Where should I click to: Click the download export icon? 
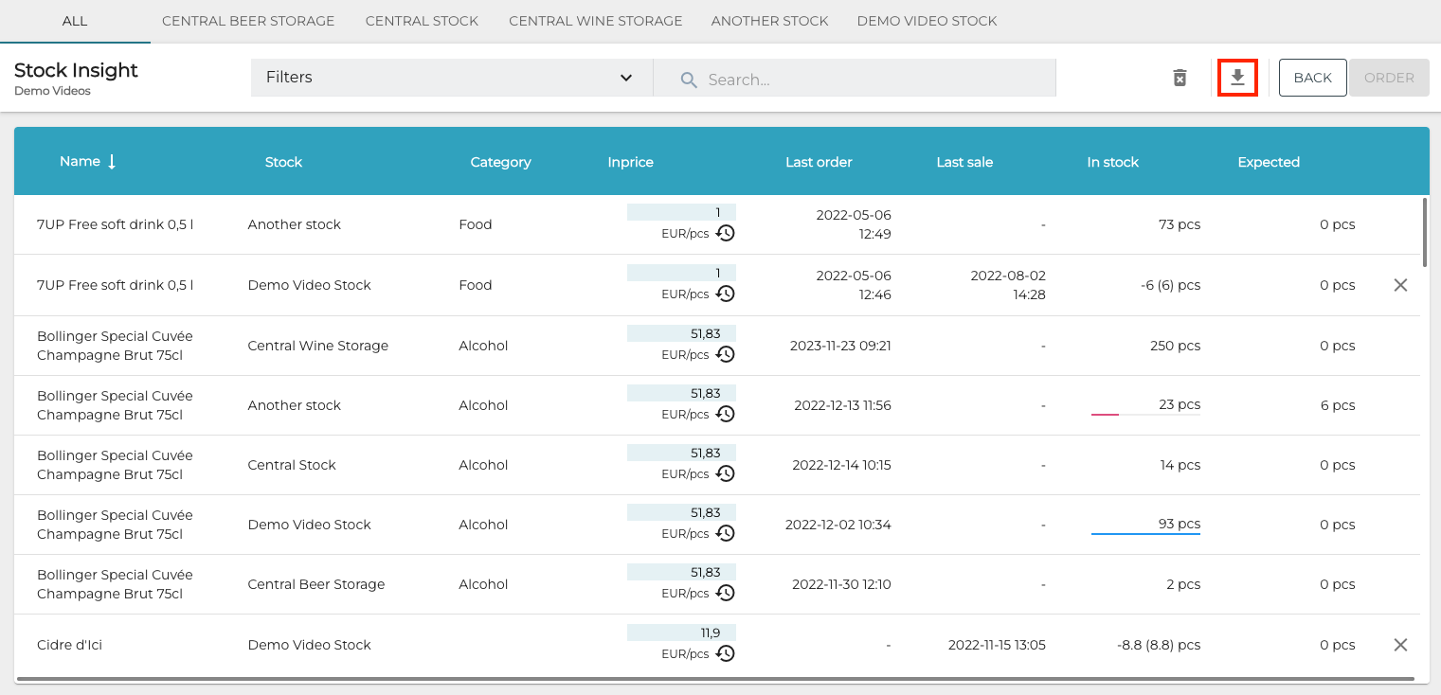point(1237,78)
